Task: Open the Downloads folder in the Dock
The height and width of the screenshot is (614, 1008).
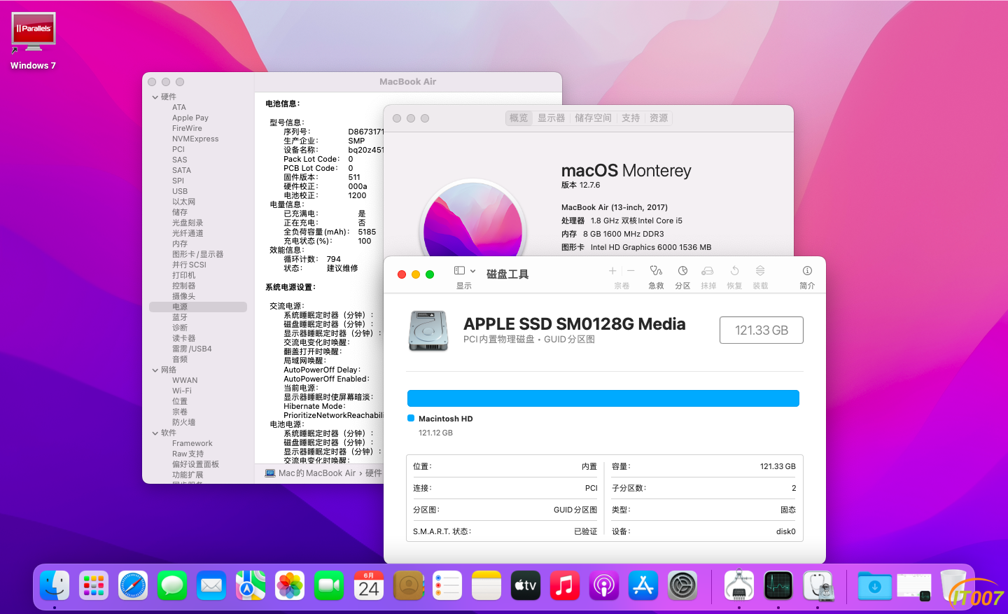Action: click(x=874, y=585)
